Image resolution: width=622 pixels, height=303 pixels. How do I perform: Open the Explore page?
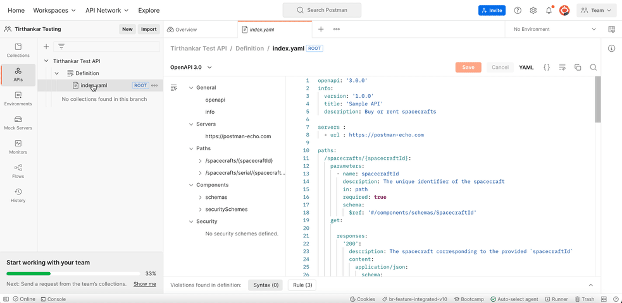[149, 11]
